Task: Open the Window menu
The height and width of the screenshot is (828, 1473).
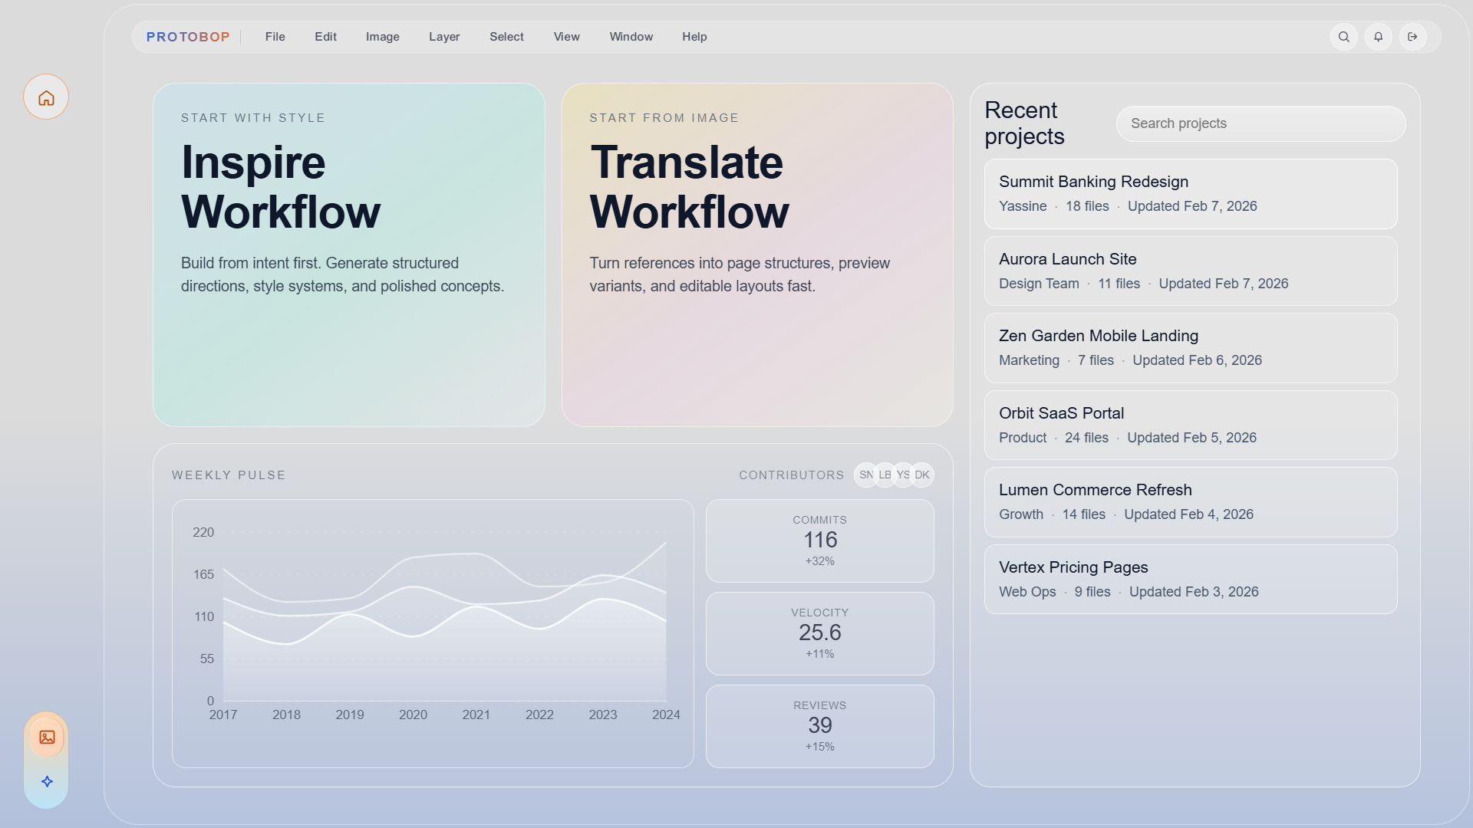Action: [631, 37]
